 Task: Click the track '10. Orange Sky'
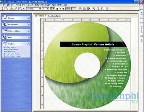(120, 72)
